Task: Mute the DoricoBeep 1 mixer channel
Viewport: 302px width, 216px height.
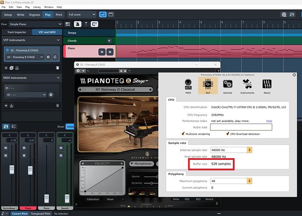Action: (6, 148)
